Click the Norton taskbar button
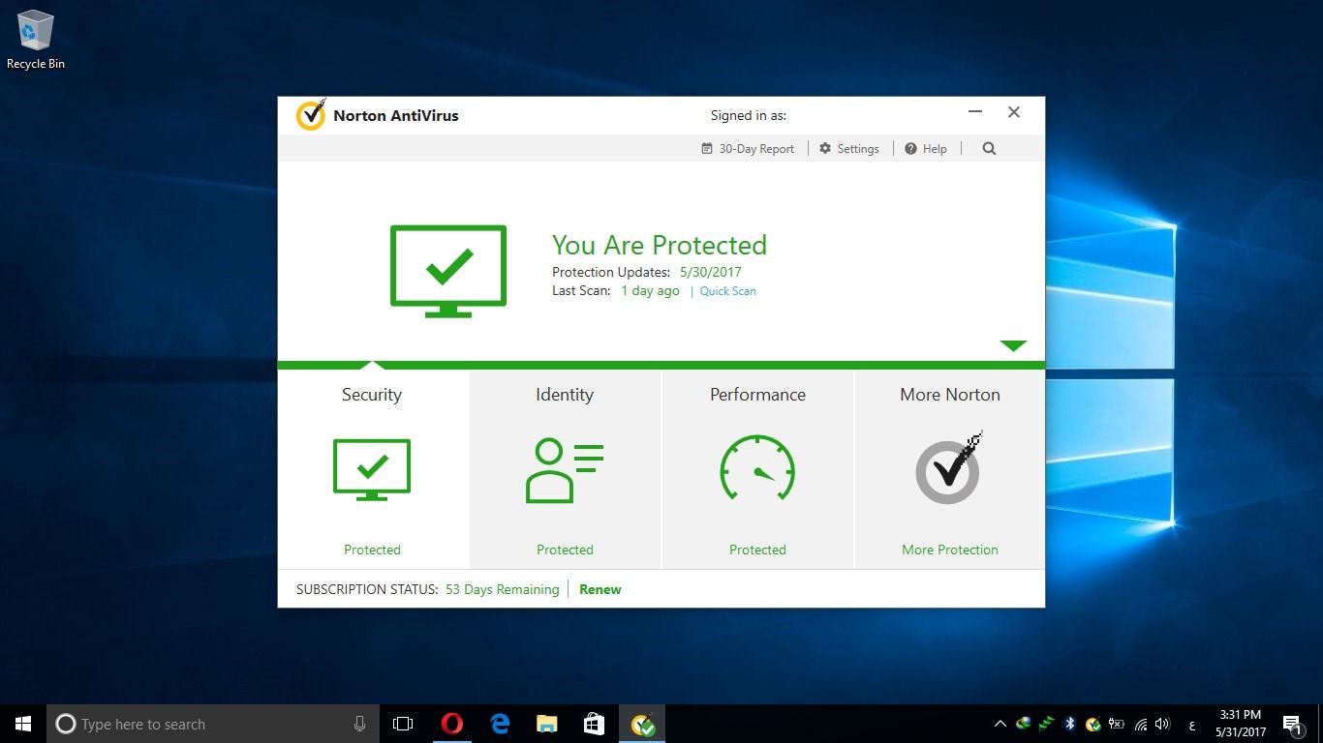 click(642, 724)
